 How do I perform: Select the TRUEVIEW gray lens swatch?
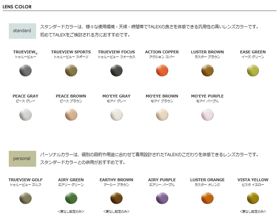(x=25, y=71)
